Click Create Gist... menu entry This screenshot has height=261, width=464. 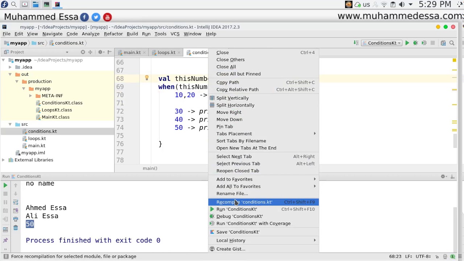point(264,249)
